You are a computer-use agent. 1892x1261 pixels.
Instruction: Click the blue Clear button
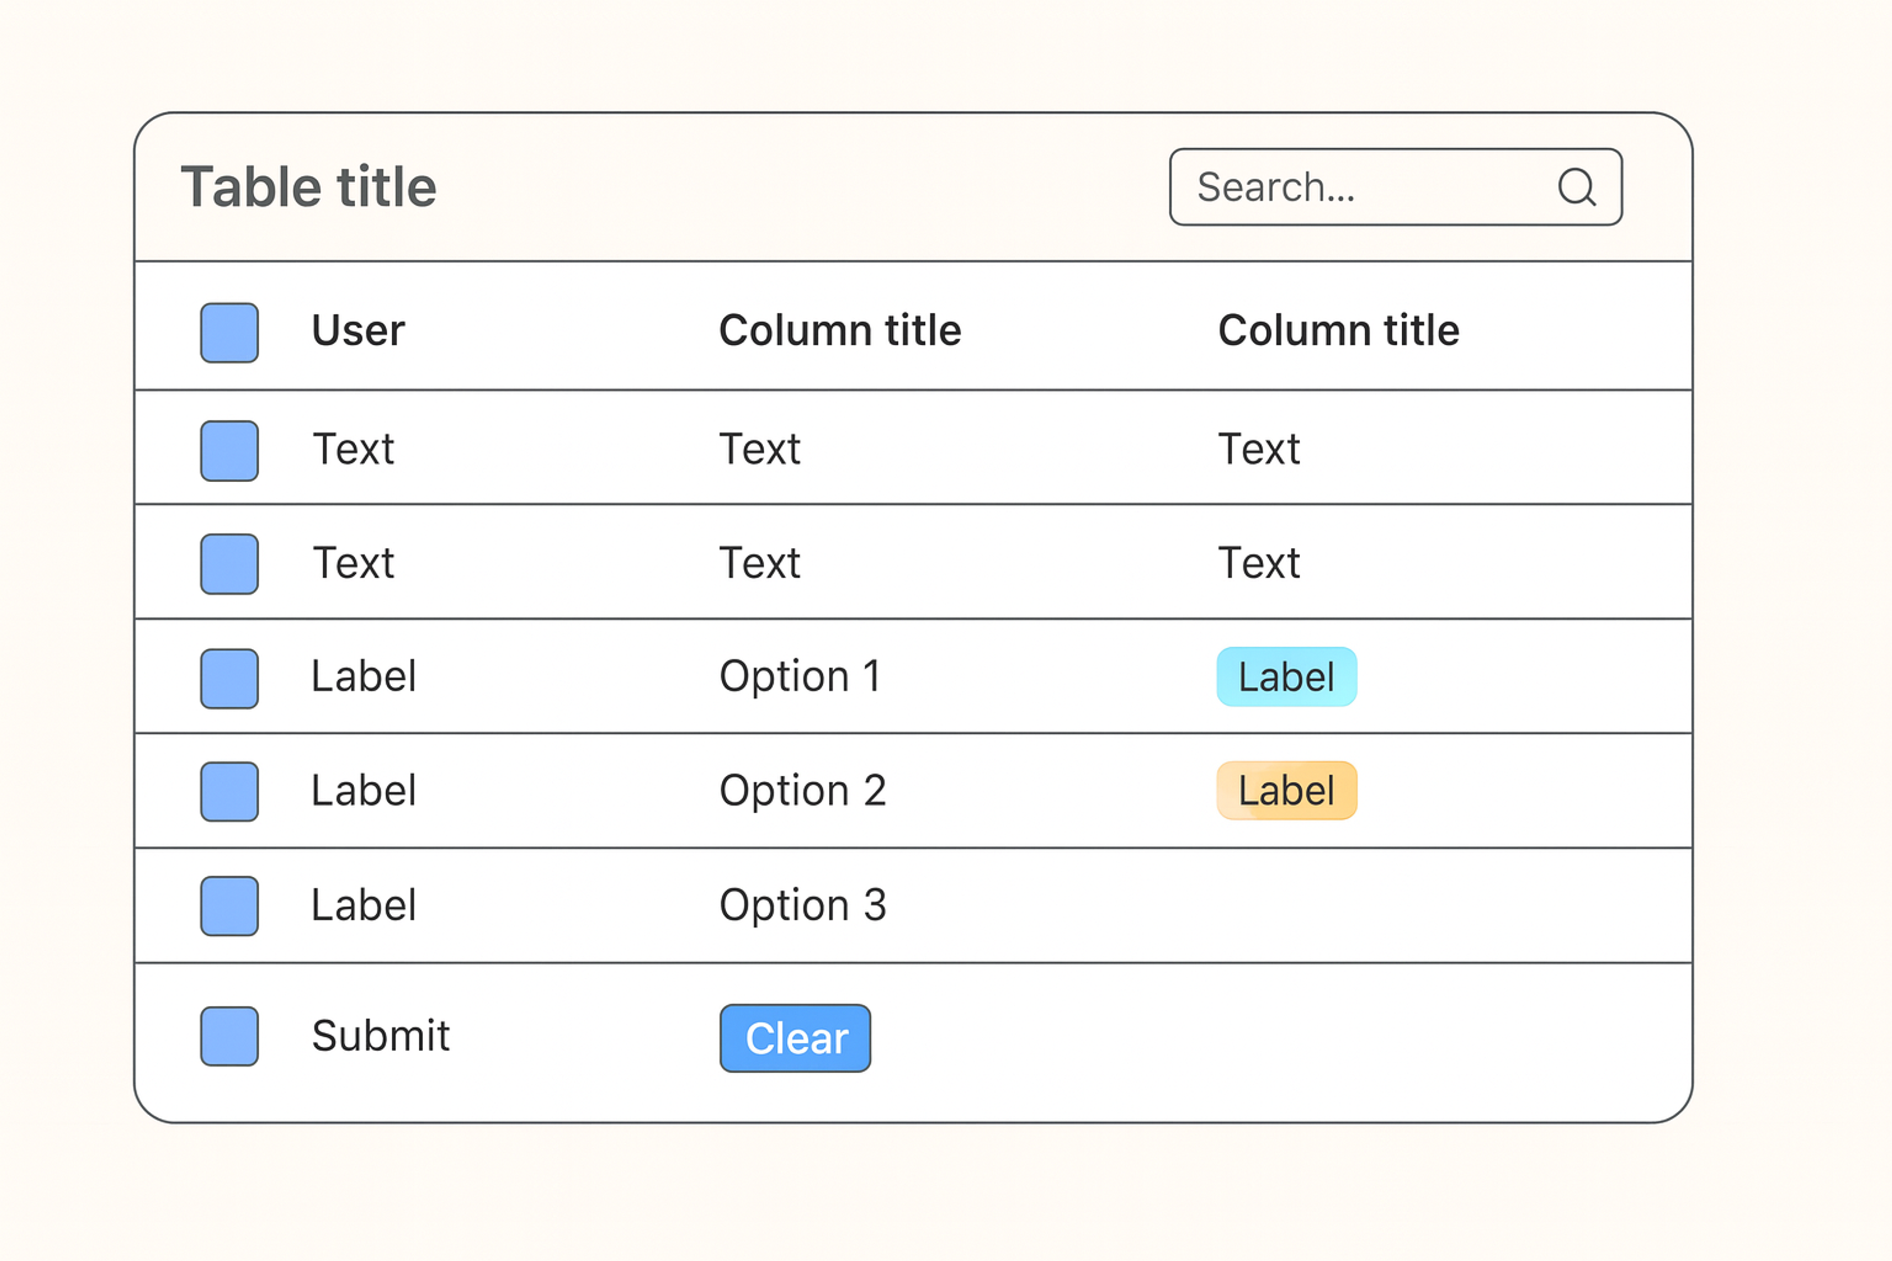795,1037
